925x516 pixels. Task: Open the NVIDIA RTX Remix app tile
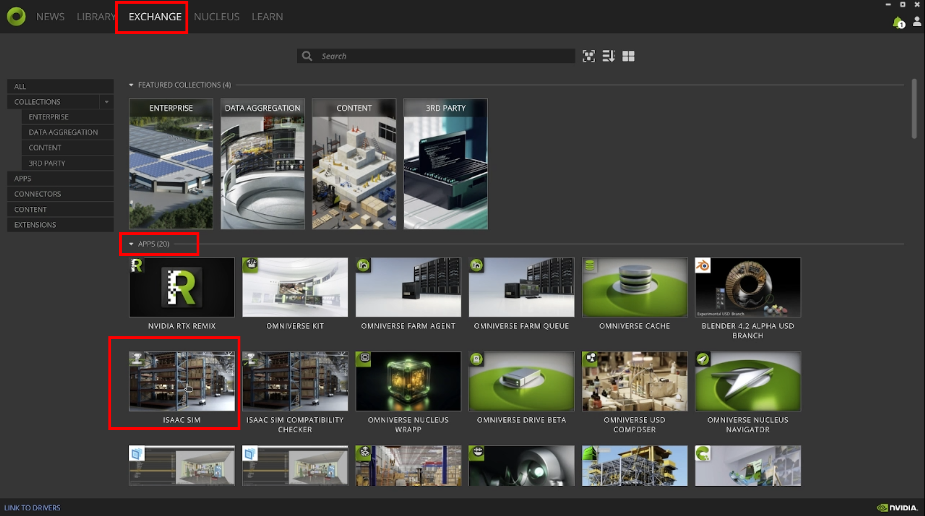point(182,287)
